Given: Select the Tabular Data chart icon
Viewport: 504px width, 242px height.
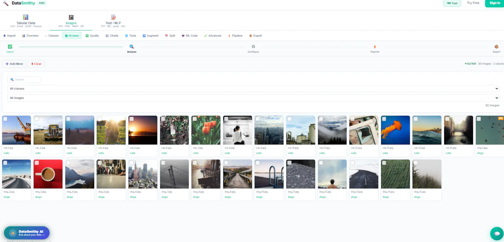Looking at the screenshot, I should coord(26,17).
